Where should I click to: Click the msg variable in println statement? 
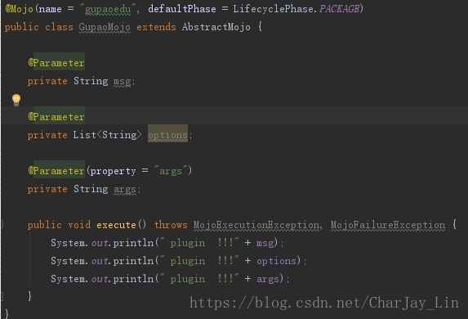coord(265,243)
